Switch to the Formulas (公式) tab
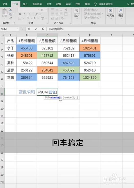The width and height of the screenshot is (134, 188). [x=49, y=4]
